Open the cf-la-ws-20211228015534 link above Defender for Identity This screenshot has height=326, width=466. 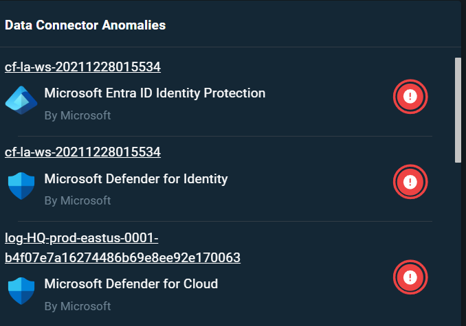(82, 152)
